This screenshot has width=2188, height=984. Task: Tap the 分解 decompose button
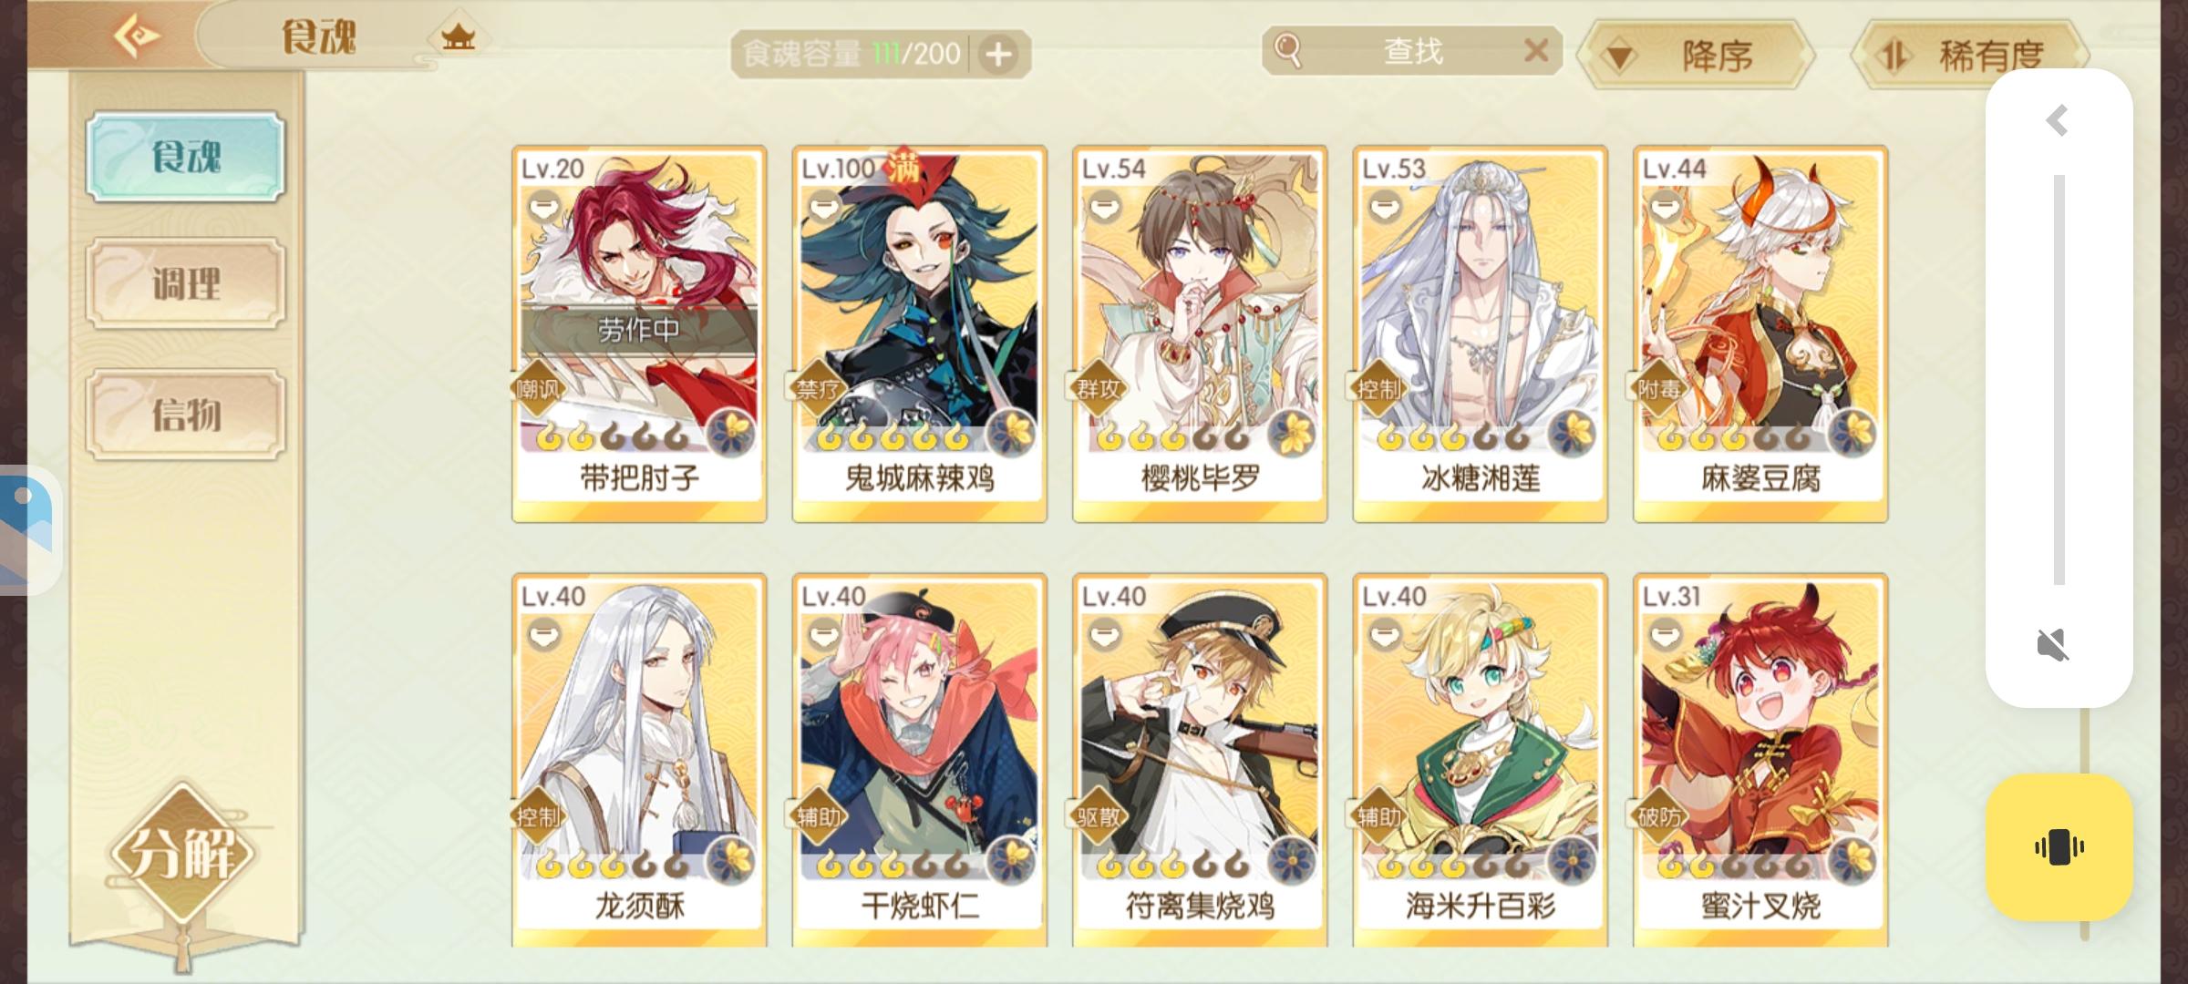(182, 854)
